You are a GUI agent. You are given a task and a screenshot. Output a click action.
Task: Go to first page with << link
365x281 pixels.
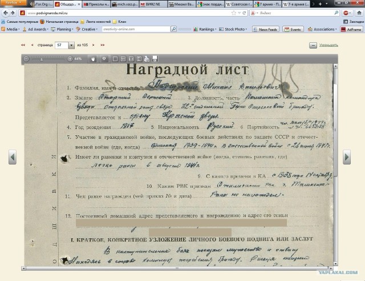pyautogui.click(x=23, y=45)
